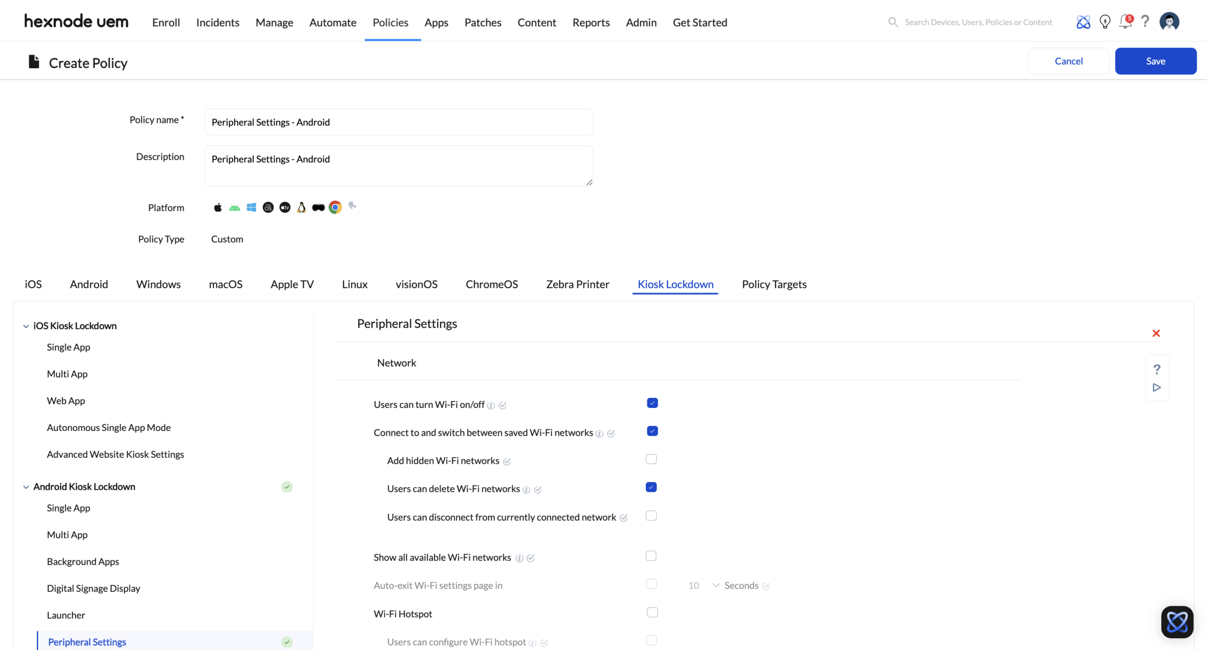This screenshot has width=1207, height=650.
Task: Click the Android platform icon
Action: click(234, 207)
